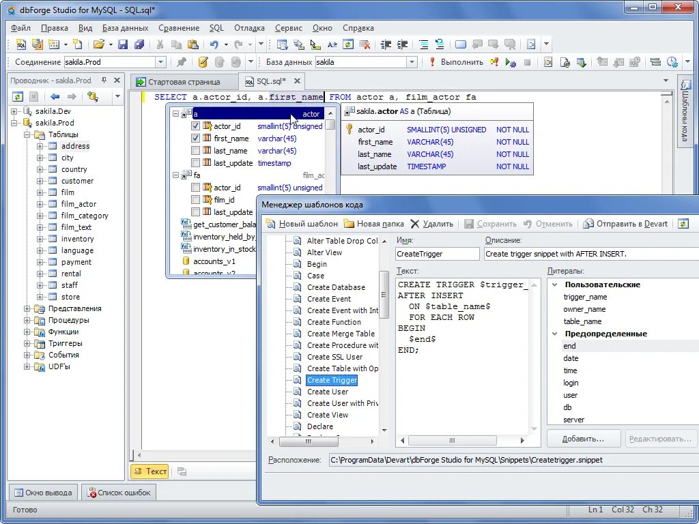Screen dimensions: 699x524
Task: Expand the Представления folder
Action: click(27, 308)
